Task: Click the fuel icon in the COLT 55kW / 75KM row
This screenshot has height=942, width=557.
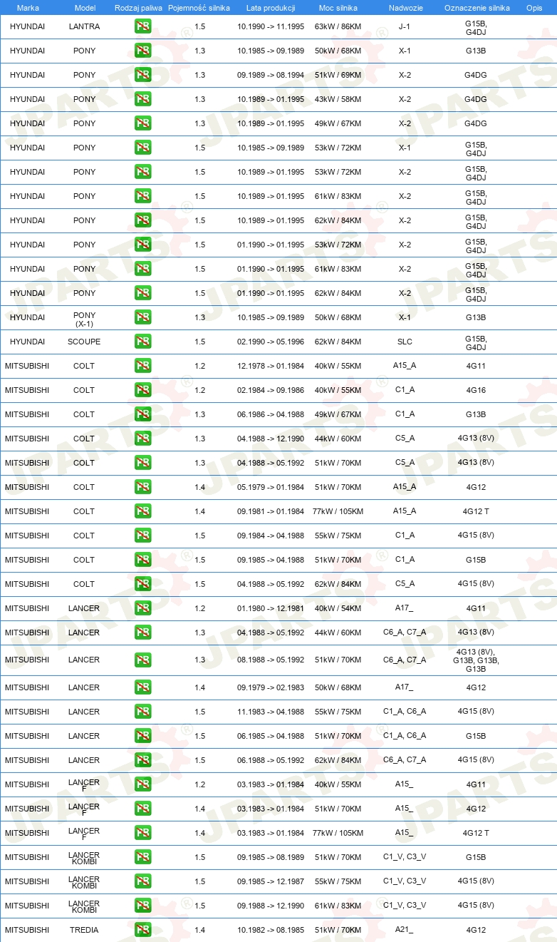Action: (143, 536)
